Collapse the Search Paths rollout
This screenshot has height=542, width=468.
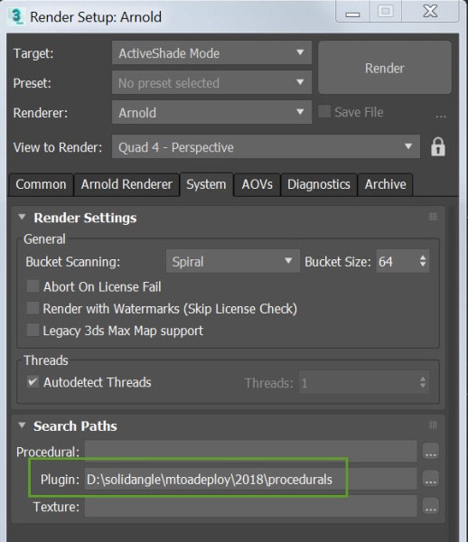point(22,425)
